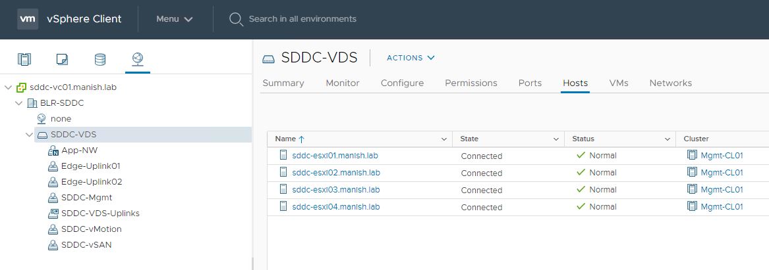Click Normal status in the sddc-esxi03 row
The width and height of the screenshot is (769, 270).
point(603,189)
